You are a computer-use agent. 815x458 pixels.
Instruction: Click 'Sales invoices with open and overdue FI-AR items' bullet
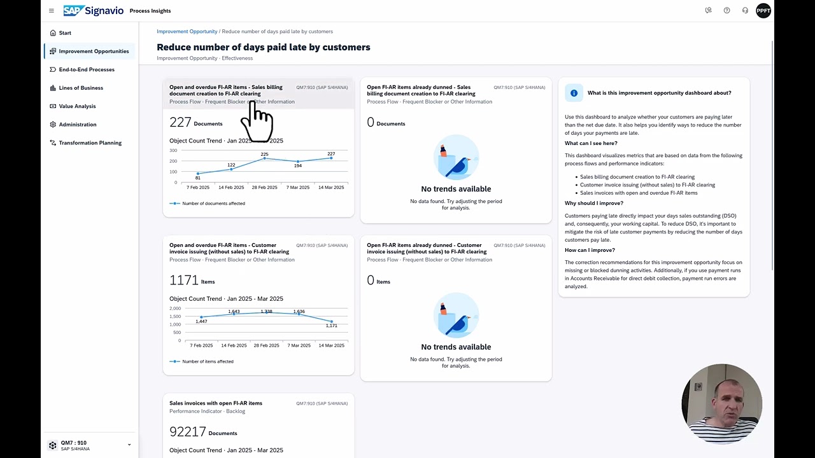639,193
